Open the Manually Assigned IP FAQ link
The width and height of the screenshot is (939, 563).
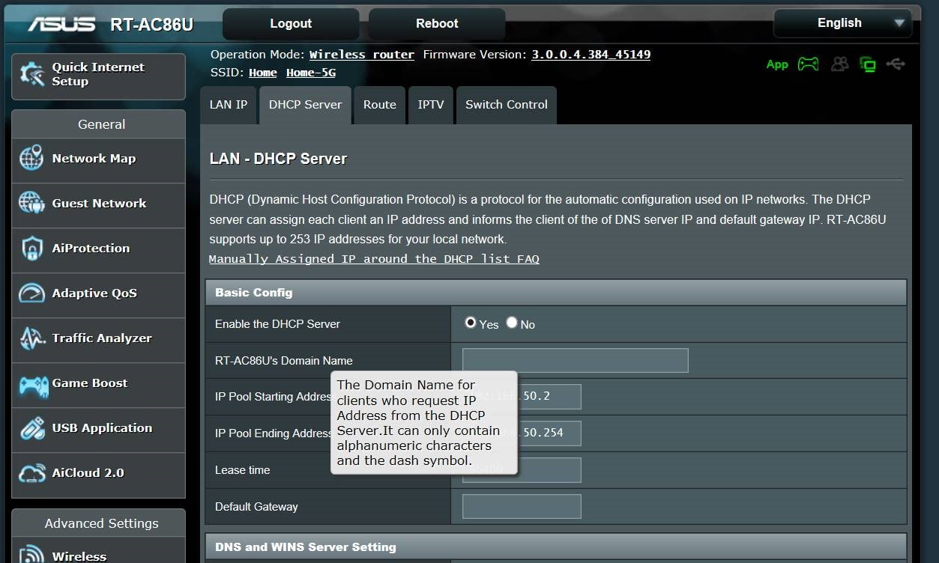(374, 259)
